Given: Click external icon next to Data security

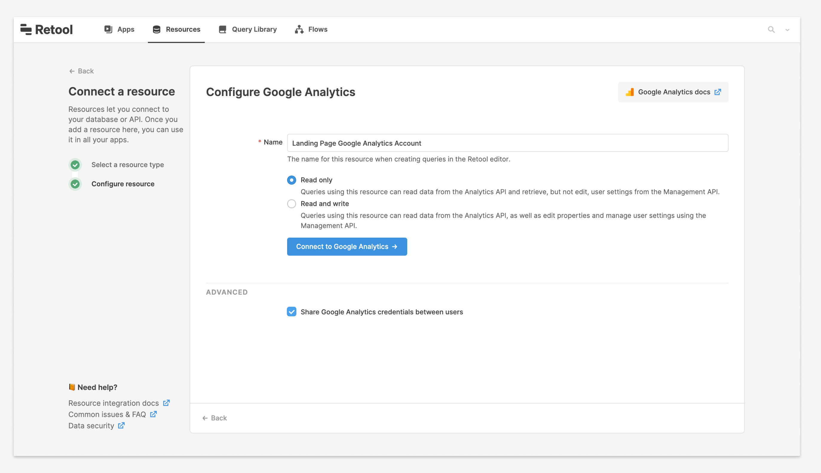Looking at the screenshot, I should click(x=121, y=425).
